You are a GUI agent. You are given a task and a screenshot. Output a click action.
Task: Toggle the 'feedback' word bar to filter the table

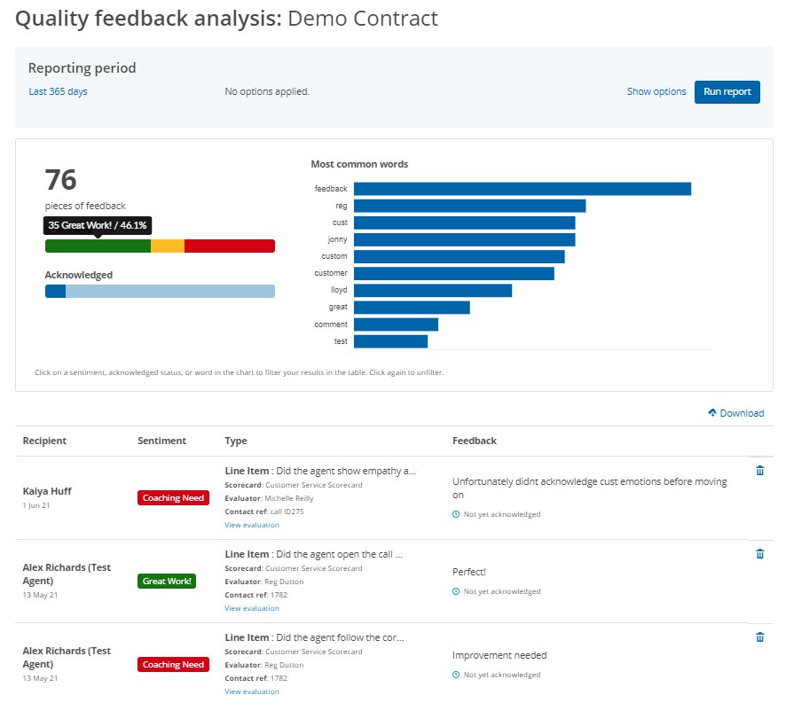(523, 188)
